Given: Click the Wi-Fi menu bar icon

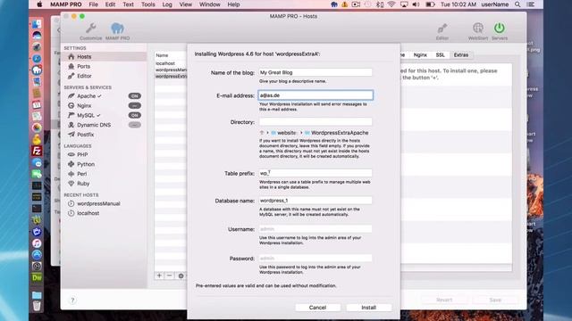Looking at the screenshot, I should tap(391, 4).
